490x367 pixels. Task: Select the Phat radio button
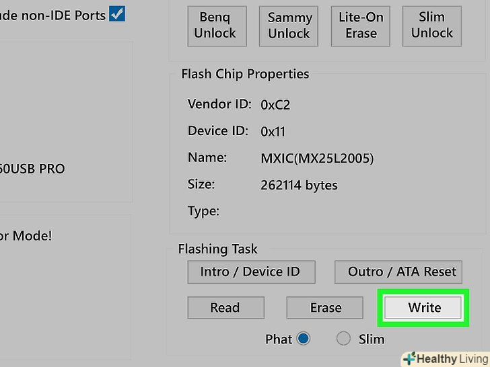coord(303,339)
